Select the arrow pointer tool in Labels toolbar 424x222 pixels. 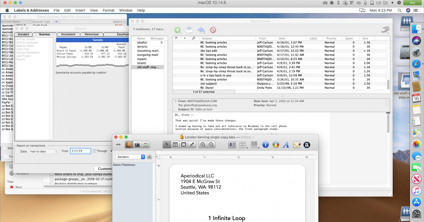[x=166, y=144]
